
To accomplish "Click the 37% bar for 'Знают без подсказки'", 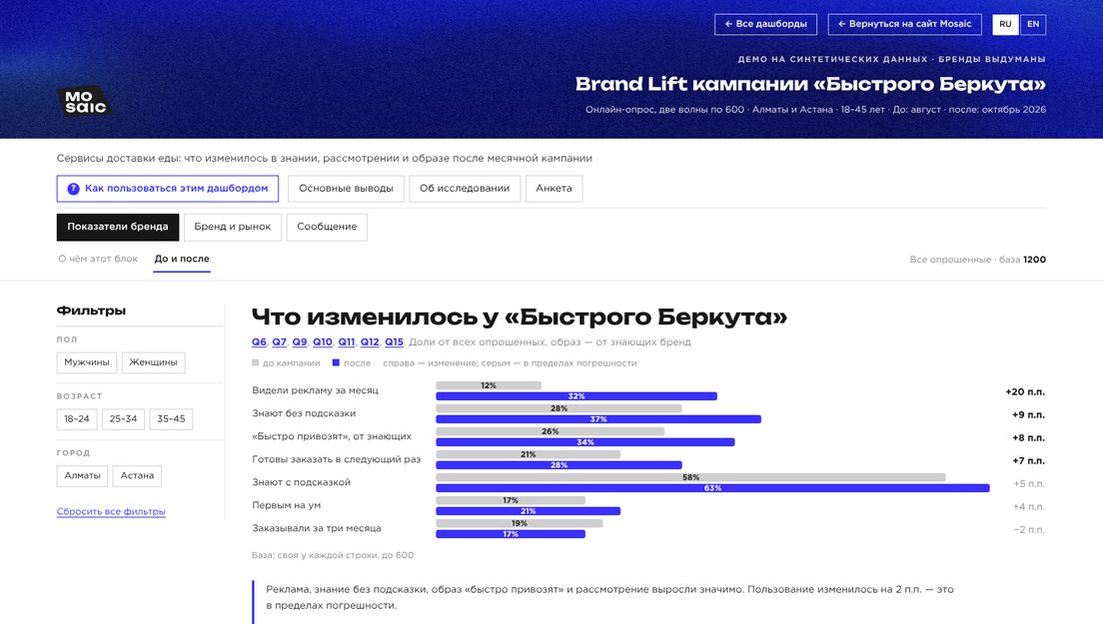I will click(597, 419).
